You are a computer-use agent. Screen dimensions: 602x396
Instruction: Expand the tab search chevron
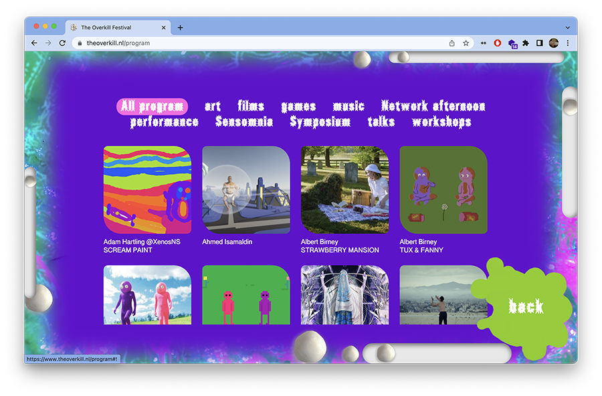click(x=568, y=27)
